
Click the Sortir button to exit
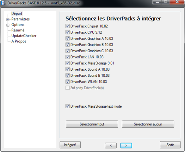tap(170, 145)
